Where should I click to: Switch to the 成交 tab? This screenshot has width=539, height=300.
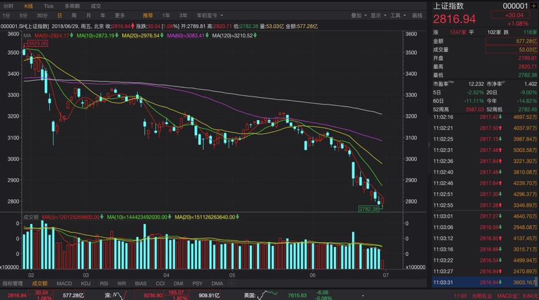(x=96, y=6)
